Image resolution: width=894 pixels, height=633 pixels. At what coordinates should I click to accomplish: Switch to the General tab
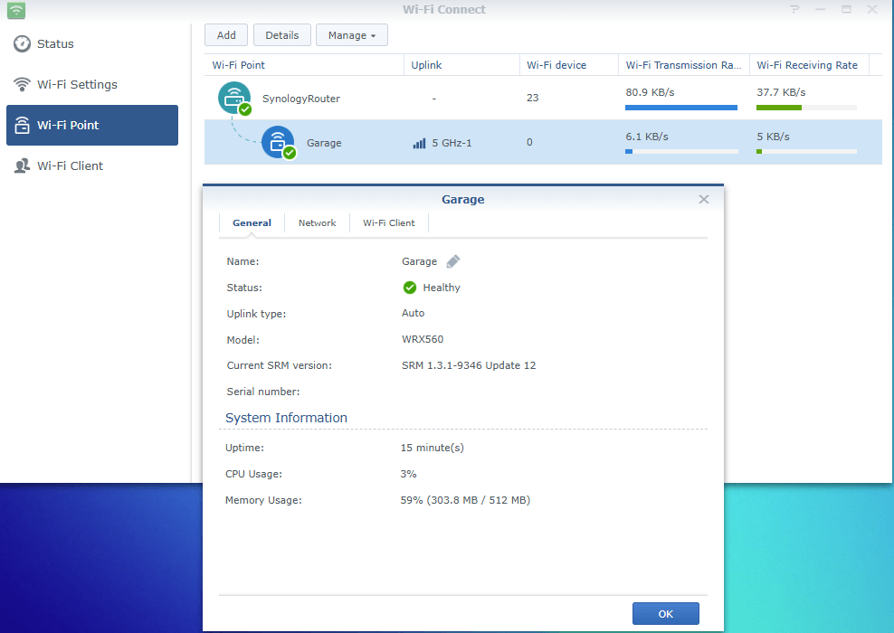click(x=252, y=222)
